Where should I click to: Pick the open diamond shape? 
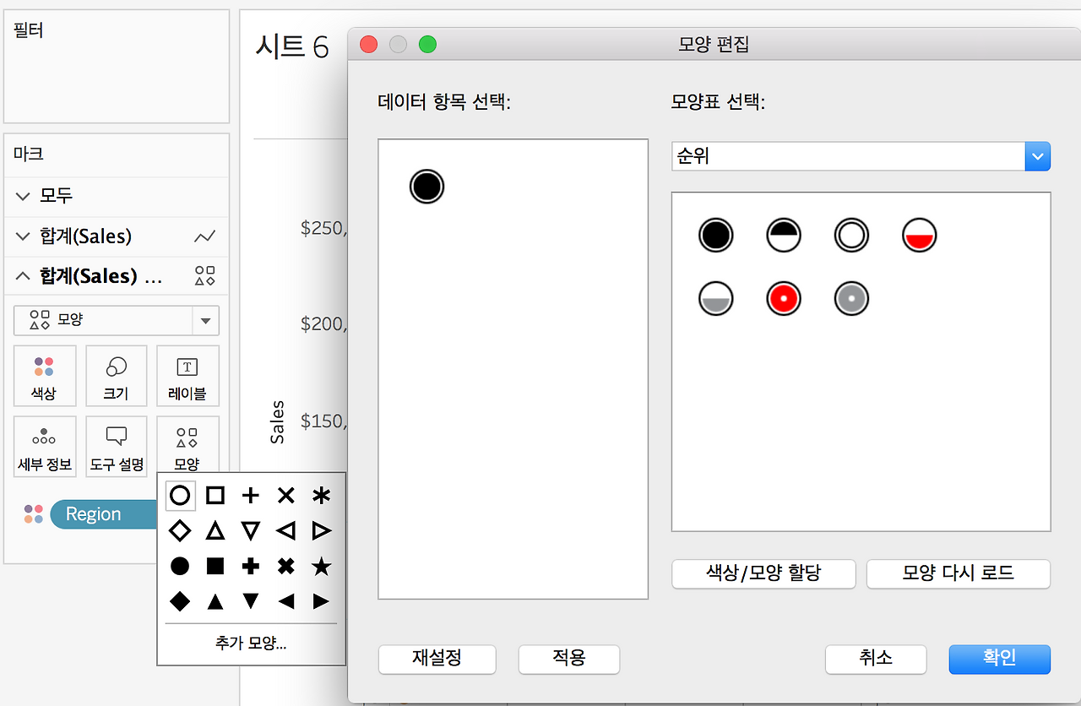pyautogui.click(x=180, y=530)
